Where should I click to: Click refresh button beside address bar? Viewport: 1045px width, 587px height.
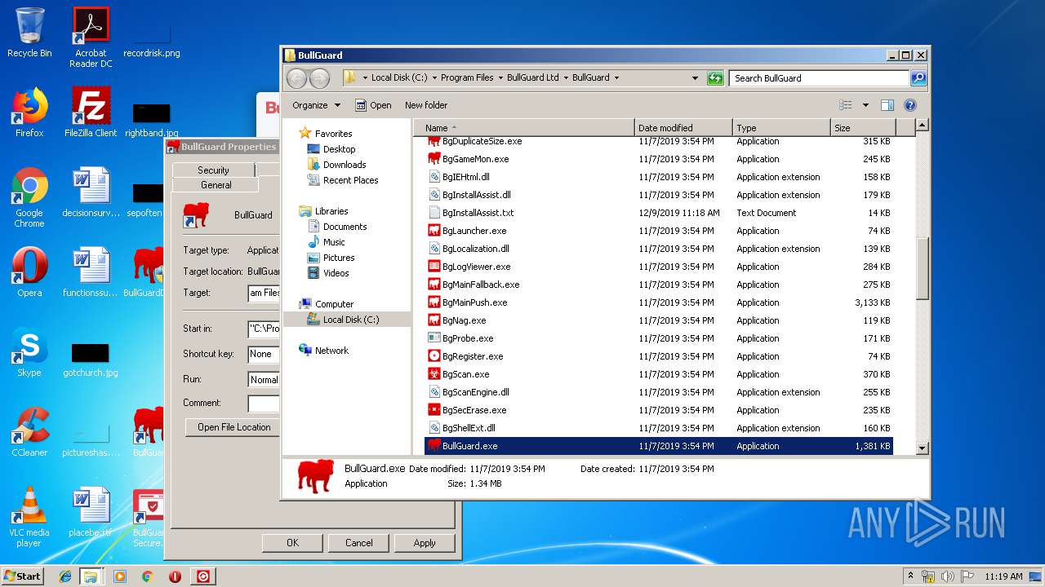pyautogui.click(x=715, y=78)
